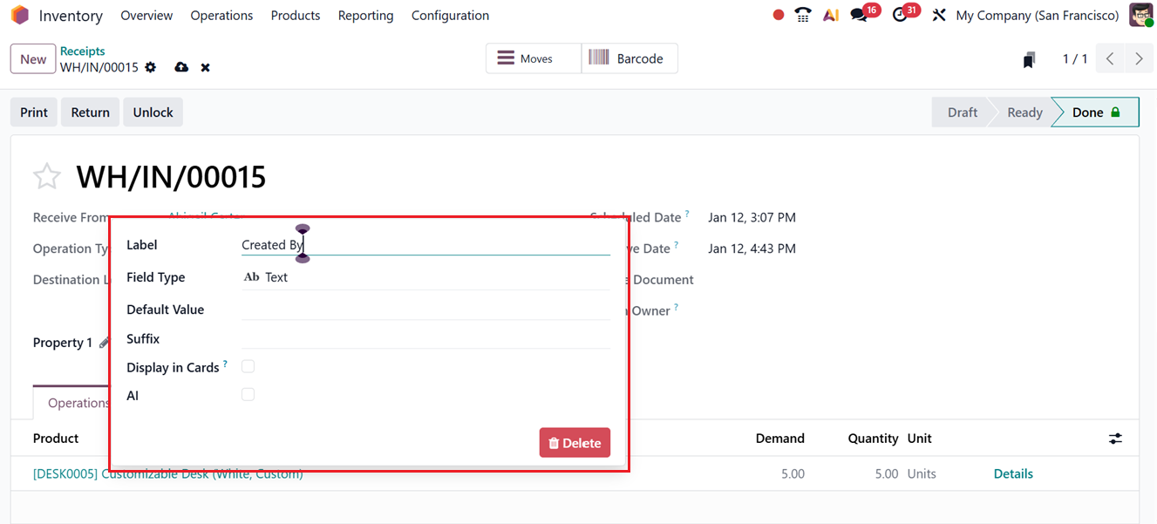Open column options on the product list
The image size is (1157, 524).
(1115, 439)
